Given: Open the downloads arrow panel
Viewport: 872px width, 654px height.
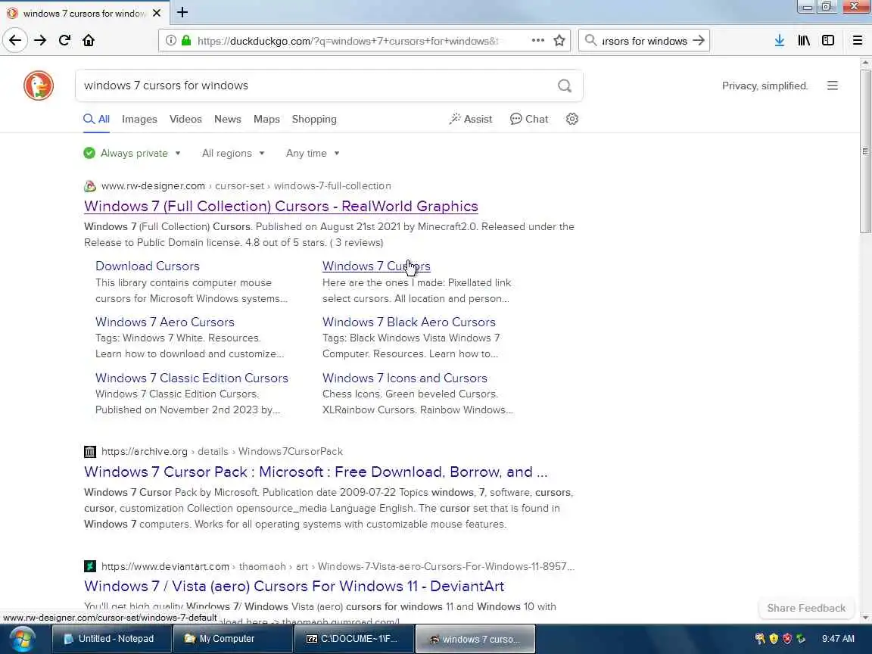Looking at the screenshot, I should point(779,40).
